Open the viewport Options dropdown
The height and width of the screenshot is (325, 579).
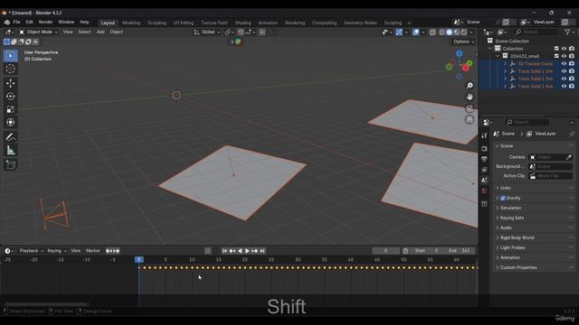click(463, 42)
